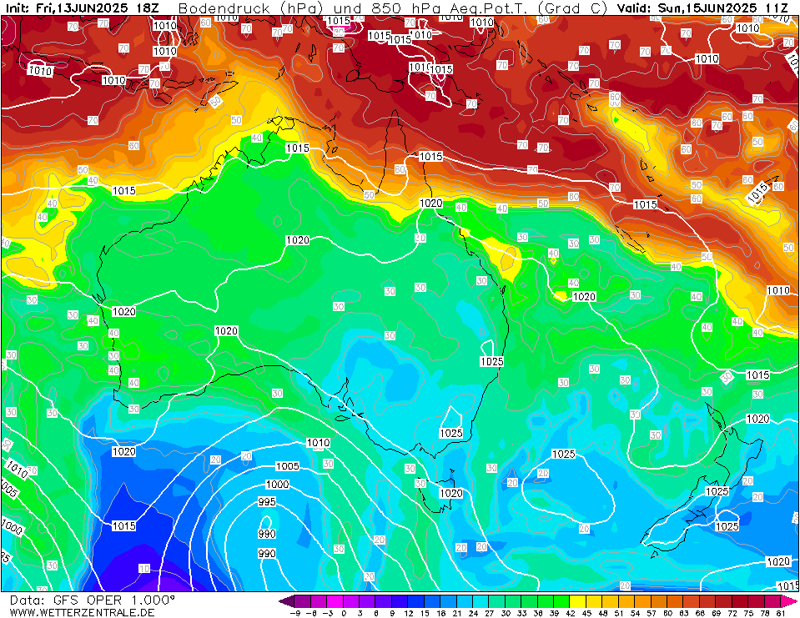
Task: Click the legend scale label 42
Action: click(x=571, y=613)
